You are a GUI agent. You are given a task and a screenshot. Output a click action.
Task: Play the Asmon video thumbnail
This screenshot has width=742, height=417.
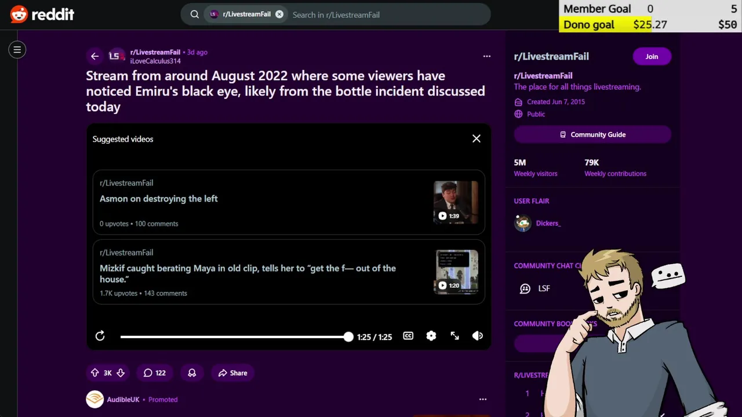click(x=456, y=202)
